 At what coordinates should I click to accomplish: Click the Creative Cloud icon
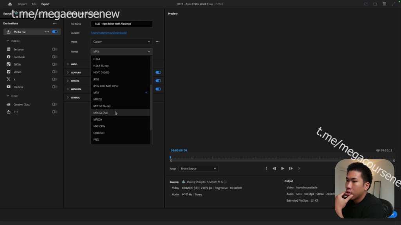(9, 104)
